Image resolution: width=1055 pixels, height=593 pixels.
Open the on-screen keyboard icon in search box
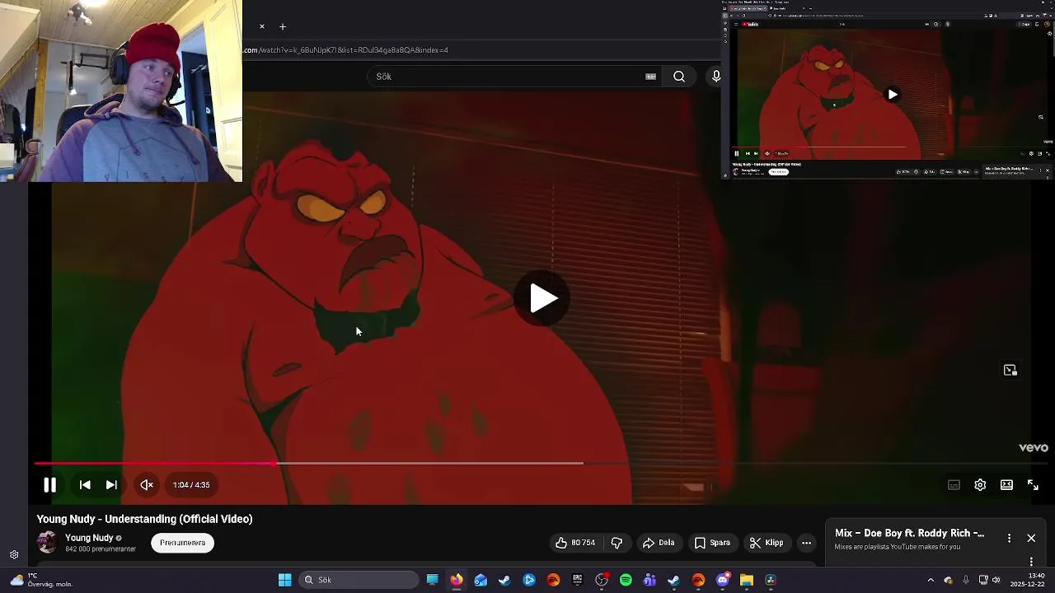click(650, 77)
